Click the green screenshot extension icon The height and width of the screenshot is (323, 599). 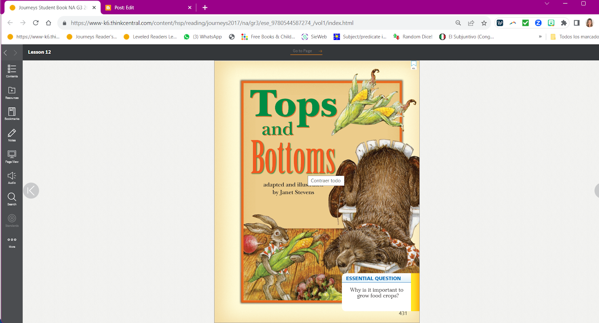coord(551,23)
